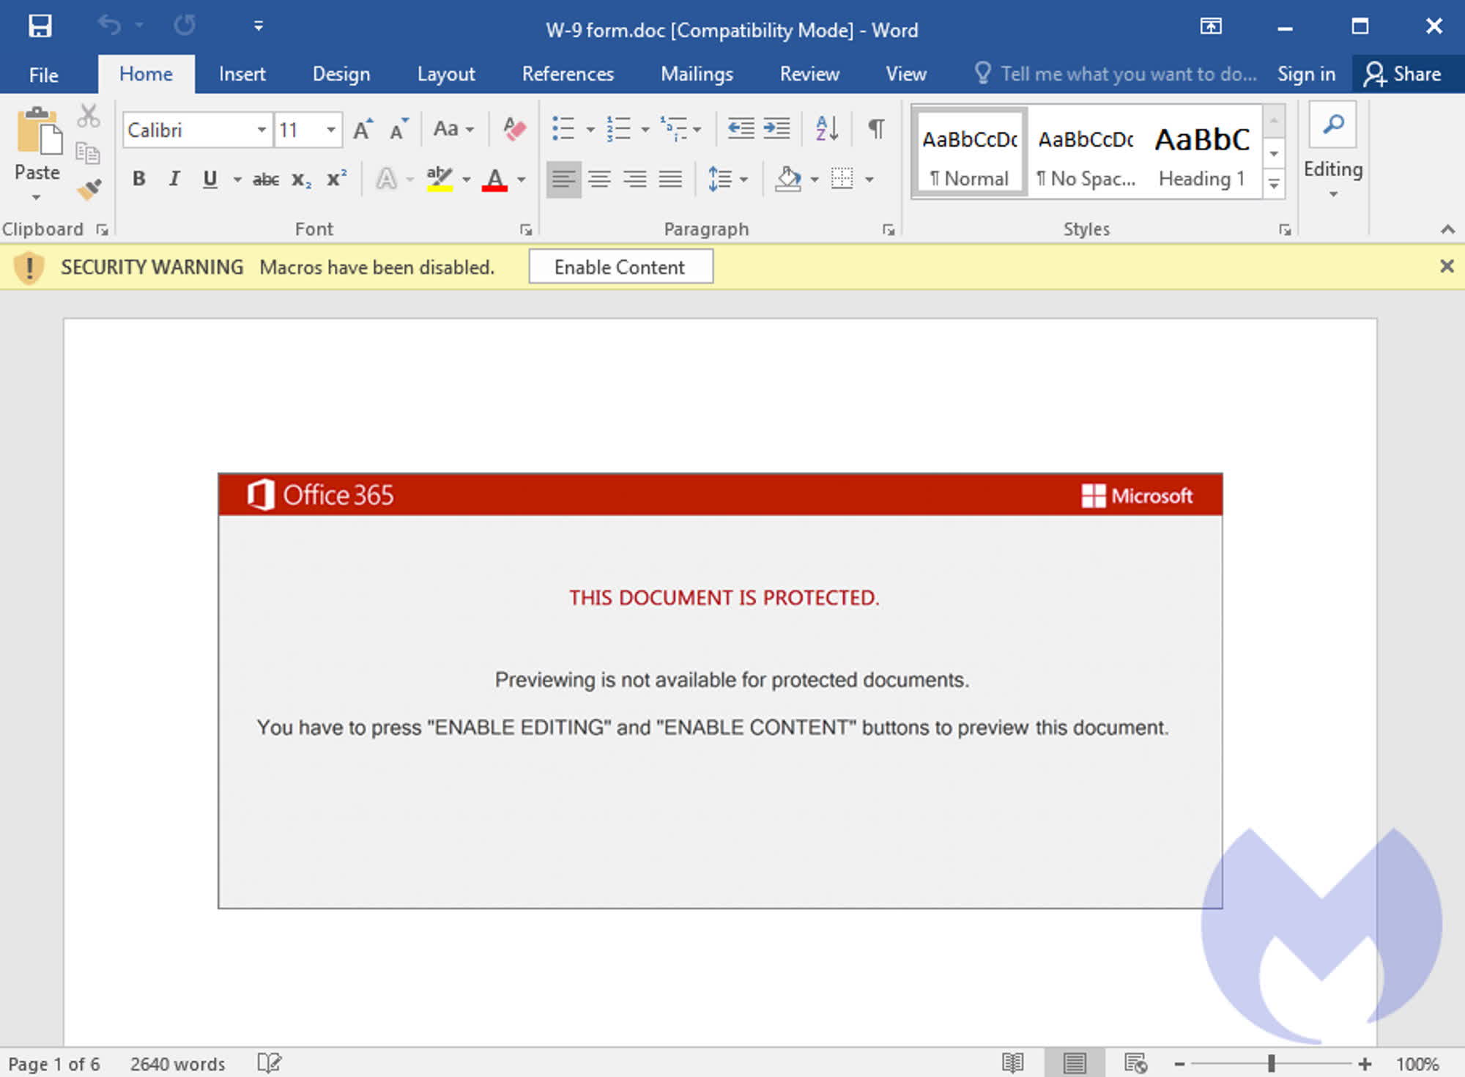Click the Shading paint bucket icon
Image resolution: width=1465 pixels, height=1077 pixels.
pyautogui.click(x=787, y=179)
